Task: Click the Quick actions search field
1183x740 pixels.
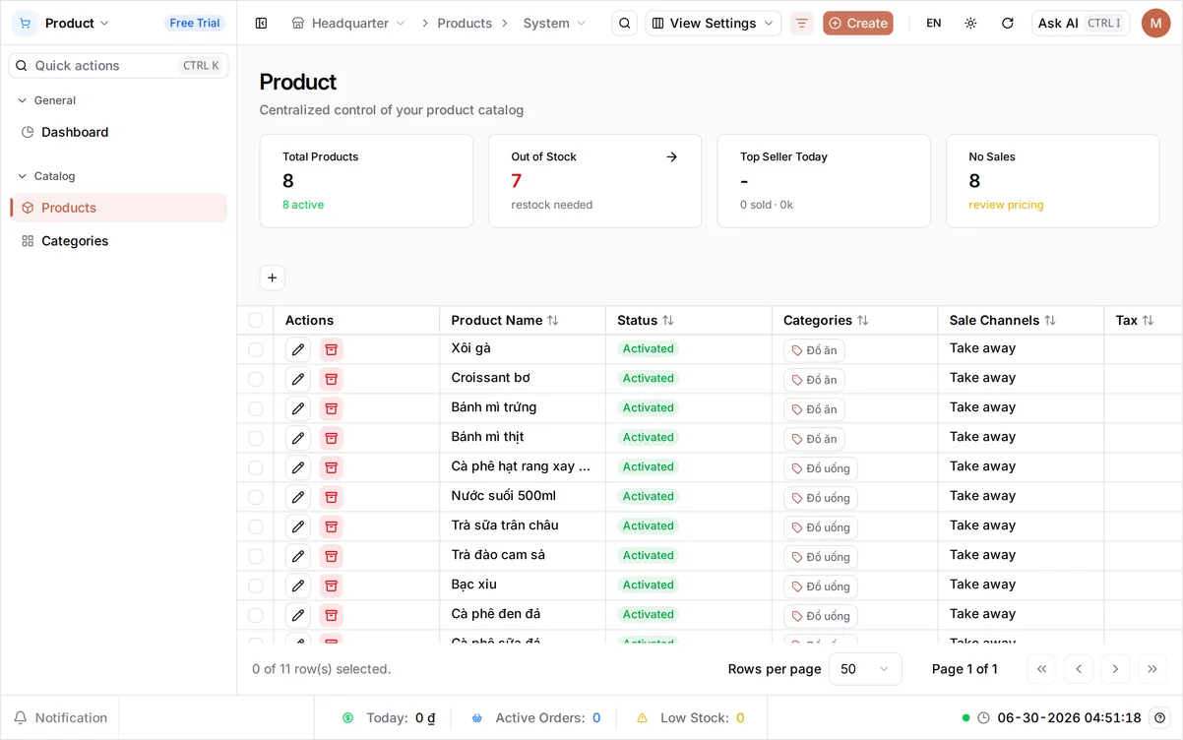Action: [118, 65]
